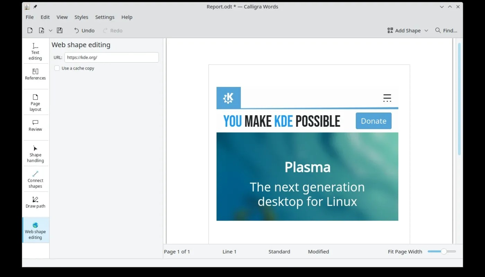Click the Line 1 status text

coord(229,252)
